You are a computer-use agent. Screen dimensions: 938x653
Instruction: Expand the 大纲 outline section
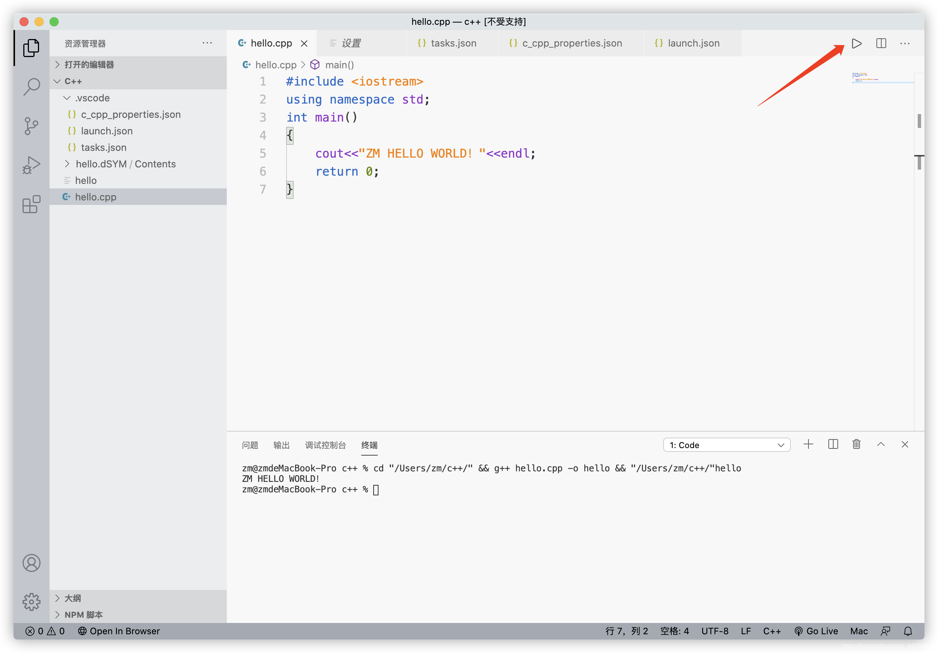138,598
